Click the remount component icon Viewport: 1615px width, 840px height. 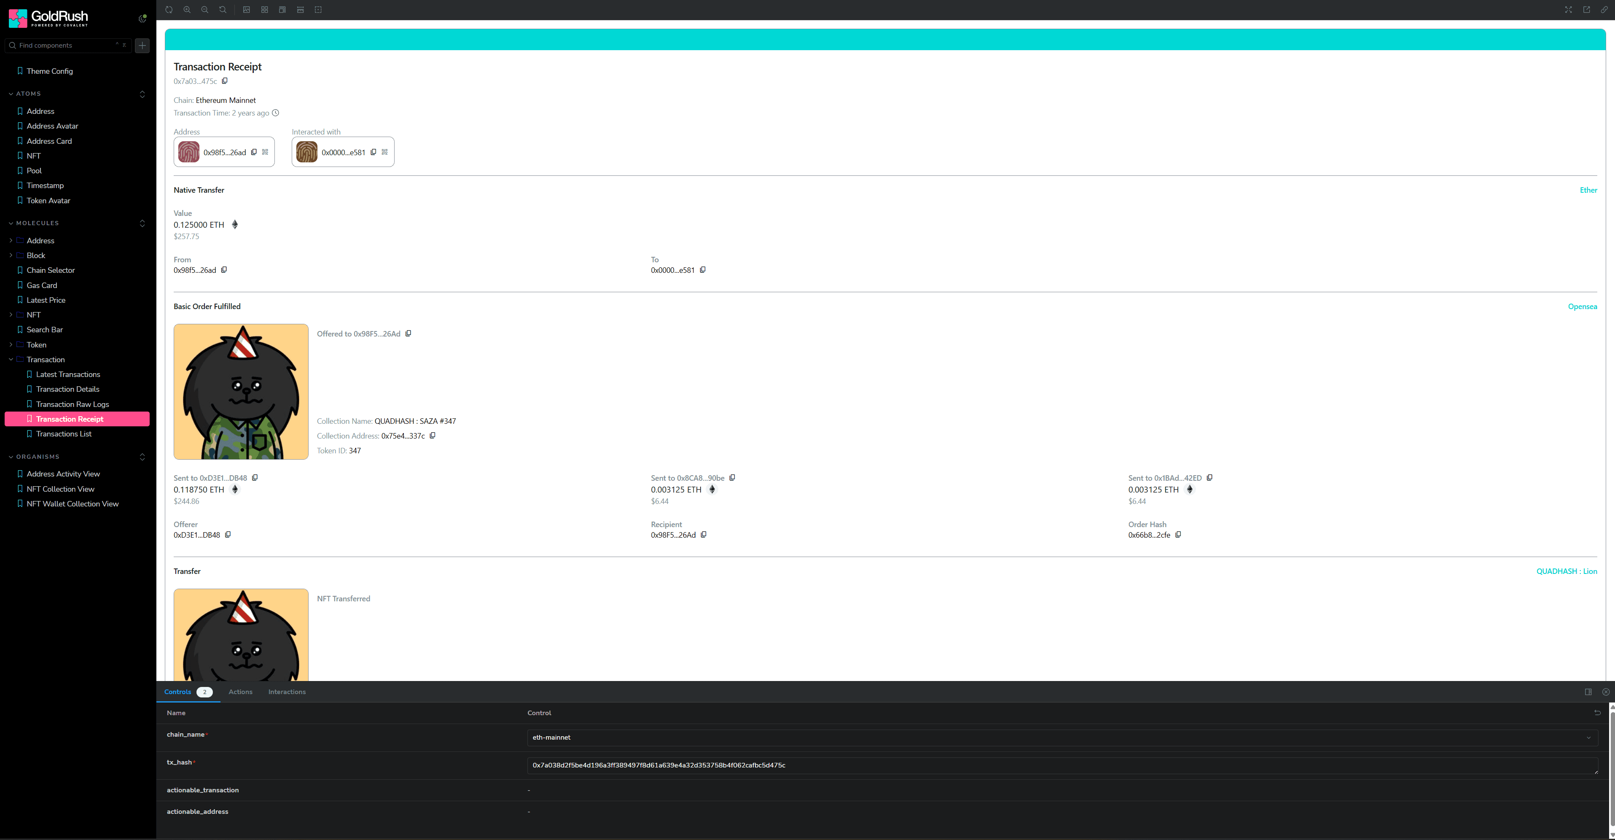(169, 10)
